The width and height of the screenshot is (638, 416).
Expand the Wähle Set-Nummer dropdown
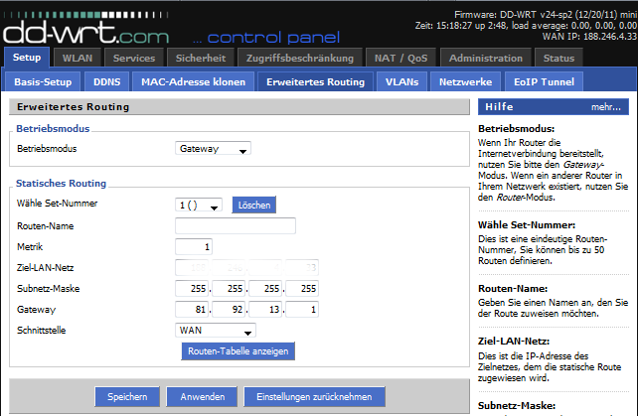point(199,205)
